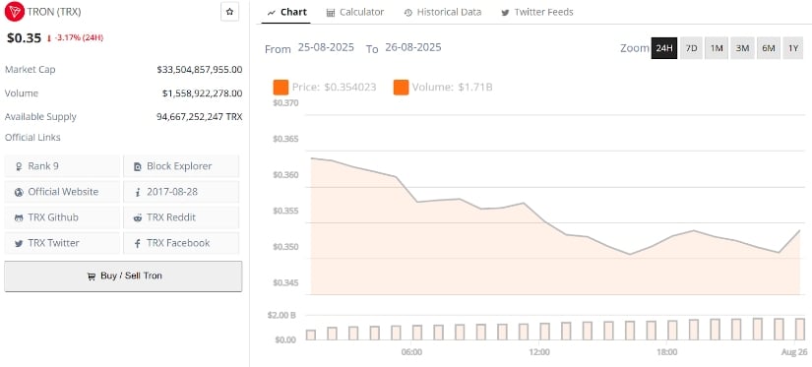
Task: Click the From date field 25-08-2025
Action: pos(326,47)
